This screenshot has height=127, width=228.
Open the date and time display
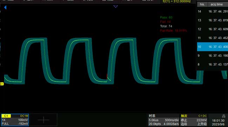218,122
